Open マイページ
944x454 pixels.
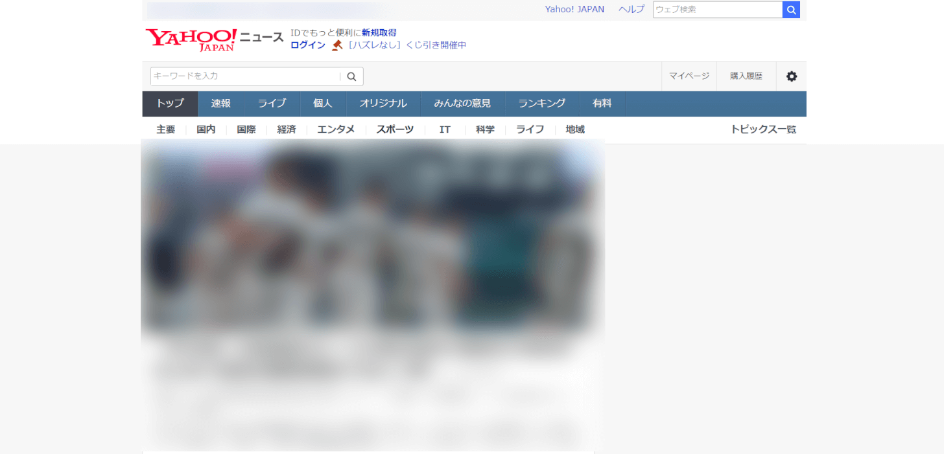tap(689, 76)
